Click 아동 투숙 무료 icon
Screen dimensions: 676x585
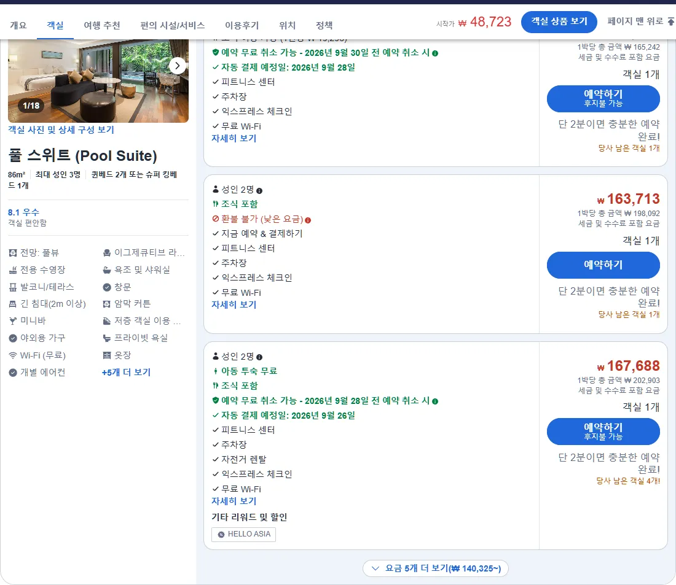216,371
